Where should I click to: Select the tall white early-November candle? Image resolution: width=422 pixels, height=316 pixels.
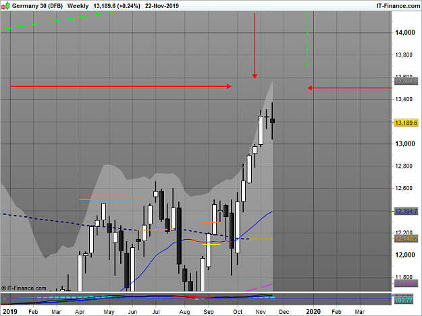click(x=261, y=130)
